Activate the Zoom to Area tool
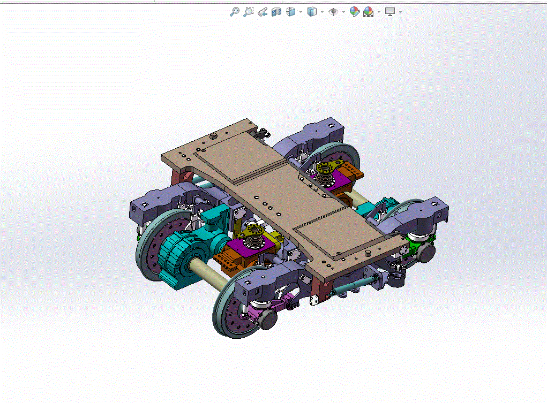The height and width of the screenshot is (403, 547). pos(249,11)
